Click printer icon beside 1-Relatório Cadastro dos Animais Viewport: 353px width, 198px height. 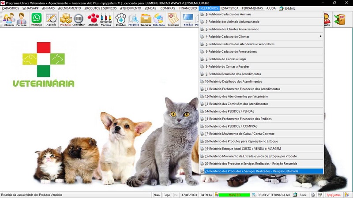202,14
